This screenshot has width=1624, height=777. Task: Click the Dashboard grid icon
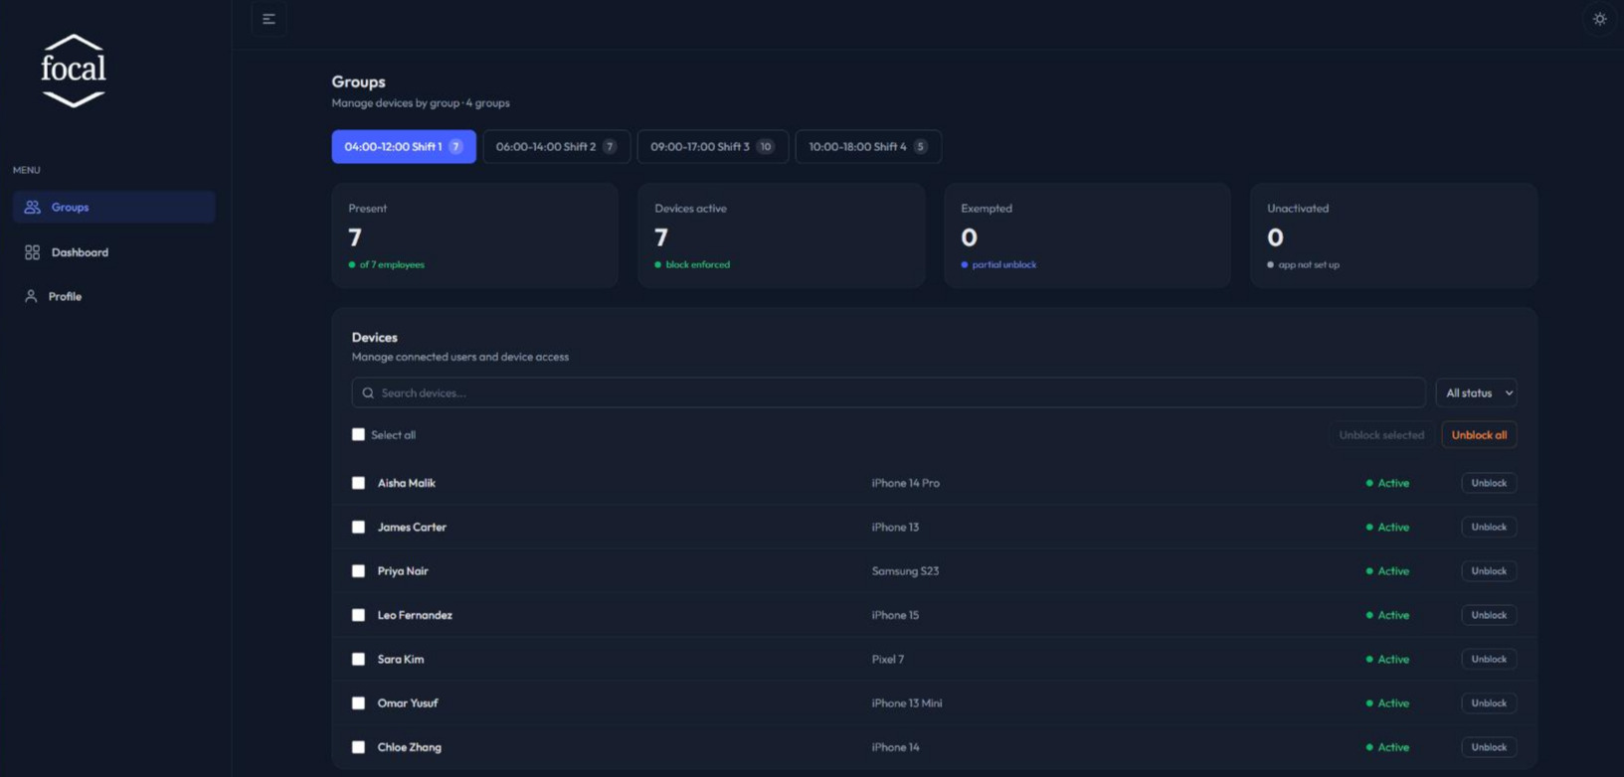pos(32,252)
